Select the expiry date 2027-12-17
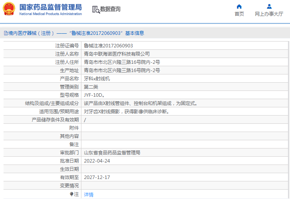Screen dimensions: 290x199 pos(97,177)
